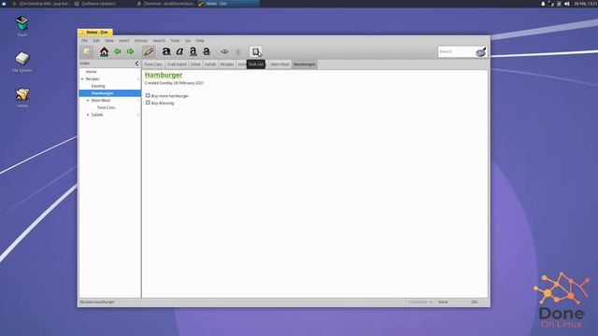598x336 pixels.
Task: Select Home in the index tree
Action: (92, 72)
